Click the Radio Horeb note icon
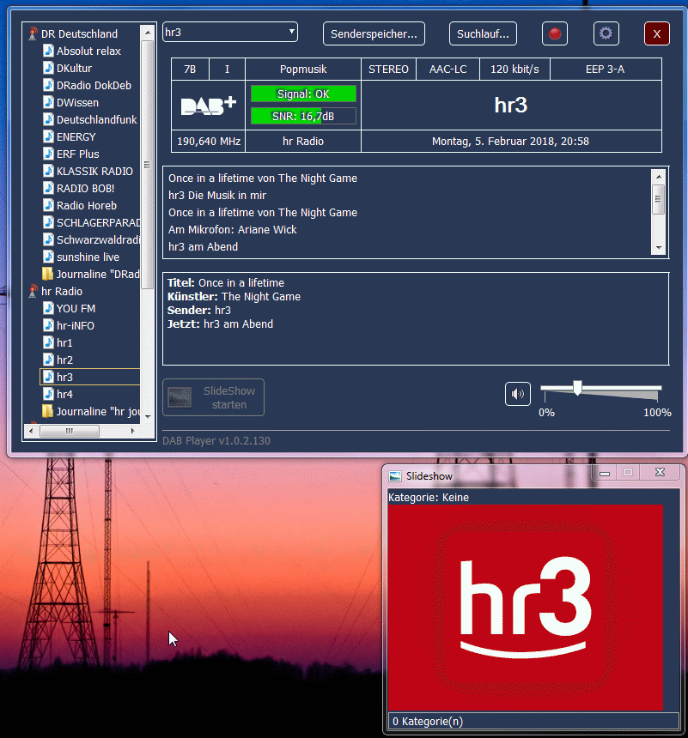688x738 pixels. [x=48, y=206]
